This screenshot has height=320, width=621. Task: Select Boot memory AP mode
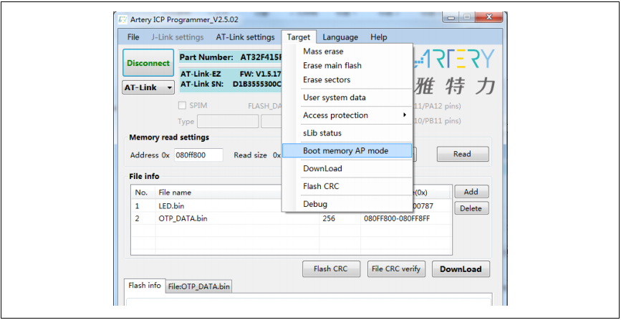point(347,150)
